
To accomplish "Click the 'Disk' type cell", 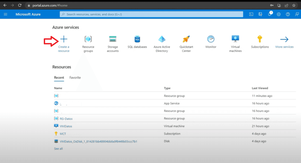I will (x=167, y=141).
